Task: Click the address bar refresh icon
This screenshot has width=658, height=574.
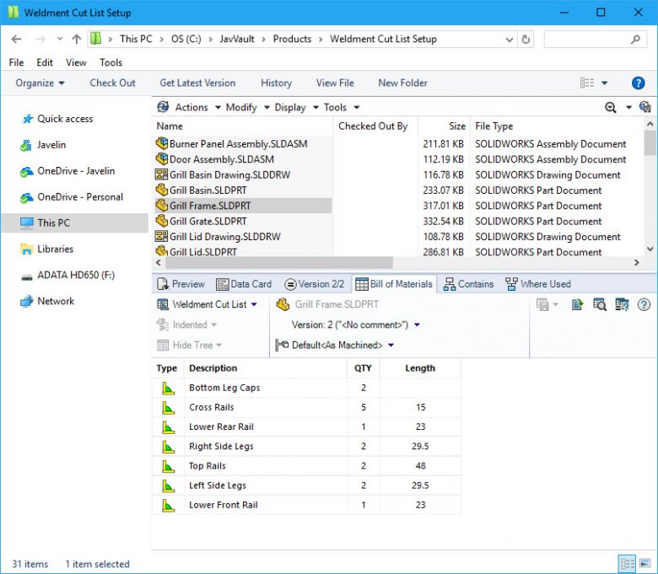Action: (526, 40)
